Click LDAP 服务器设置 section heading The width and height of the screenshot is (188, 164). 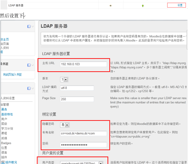tap(56, 54)
